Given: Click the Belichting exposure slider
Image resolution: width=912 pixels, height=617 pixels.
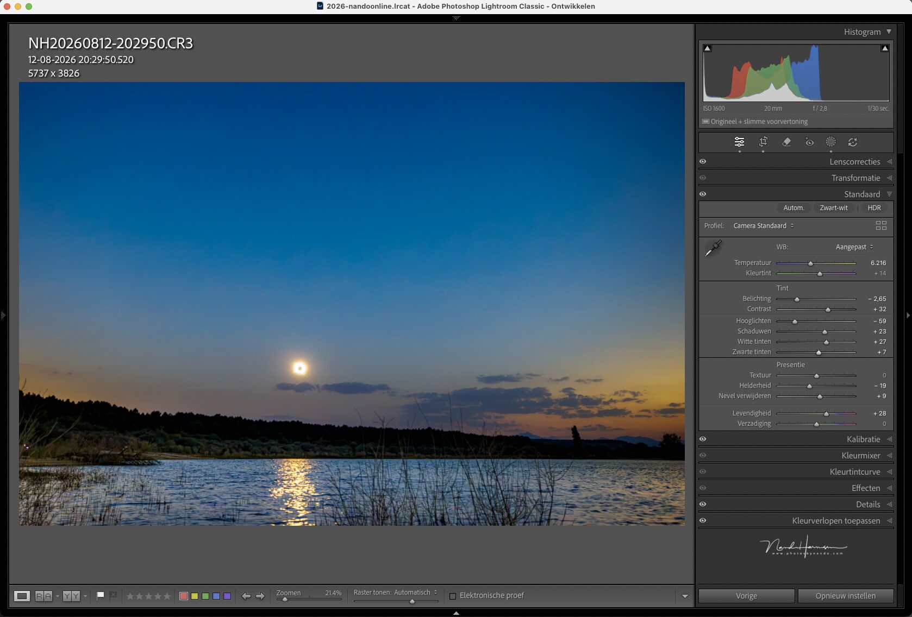Looking at the screenshot, I should click(816, 299).
